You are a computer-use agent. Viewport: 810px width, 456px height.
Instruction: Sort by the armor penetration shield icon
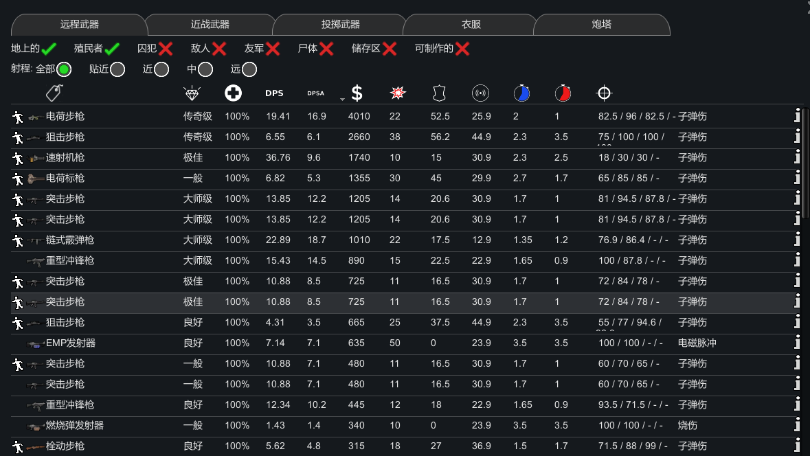[439, 93]
